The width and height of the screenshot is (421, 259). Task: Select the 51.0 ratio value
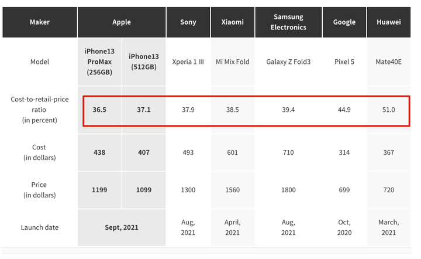point(388,110)
